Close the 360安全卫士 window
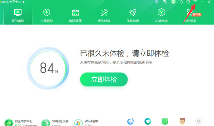This screenshot has height=126, width=214. [x=209, y=2]
